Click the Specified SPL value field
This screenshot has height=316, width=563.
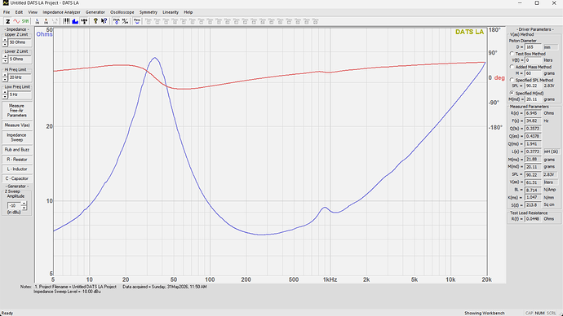point(533,86)
